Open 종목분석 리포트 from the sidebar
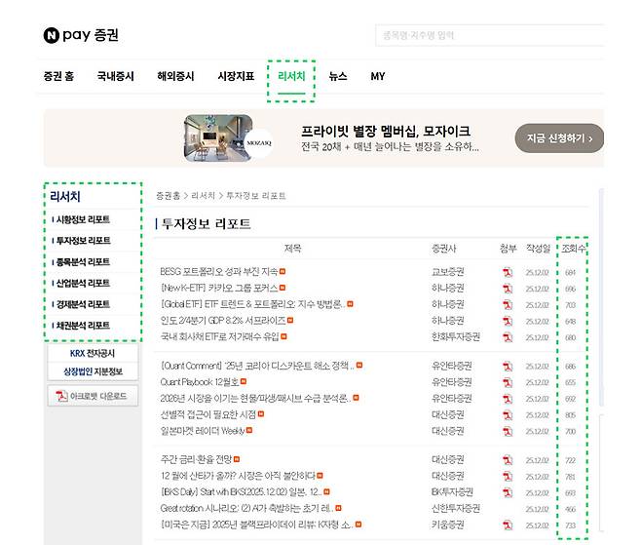The image size is (641, 545). pyautogui.click(x=82, y=261)
